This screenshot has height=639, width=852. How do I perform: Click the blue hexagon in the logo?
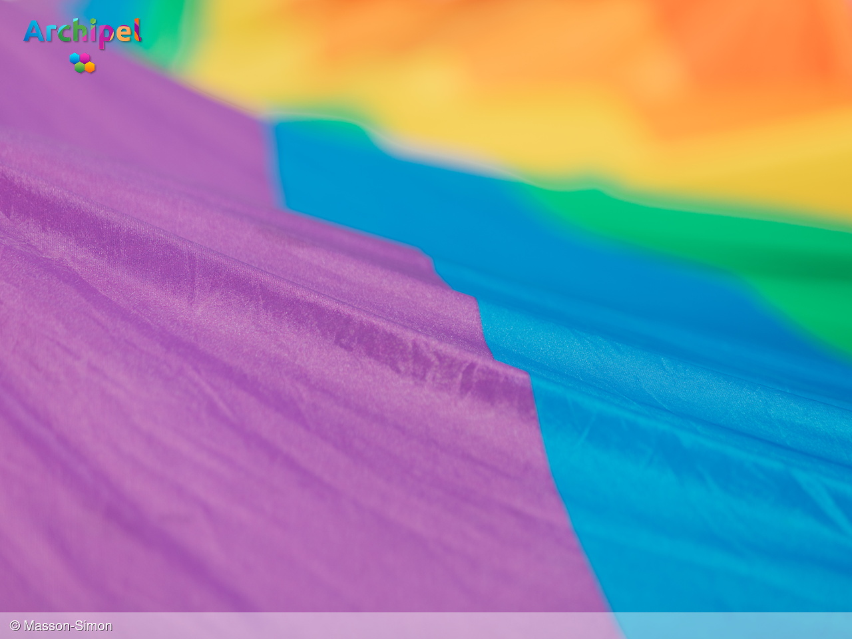tap(75, 59)
